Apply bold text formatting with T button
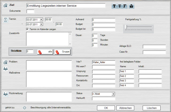 pos(115,6)
